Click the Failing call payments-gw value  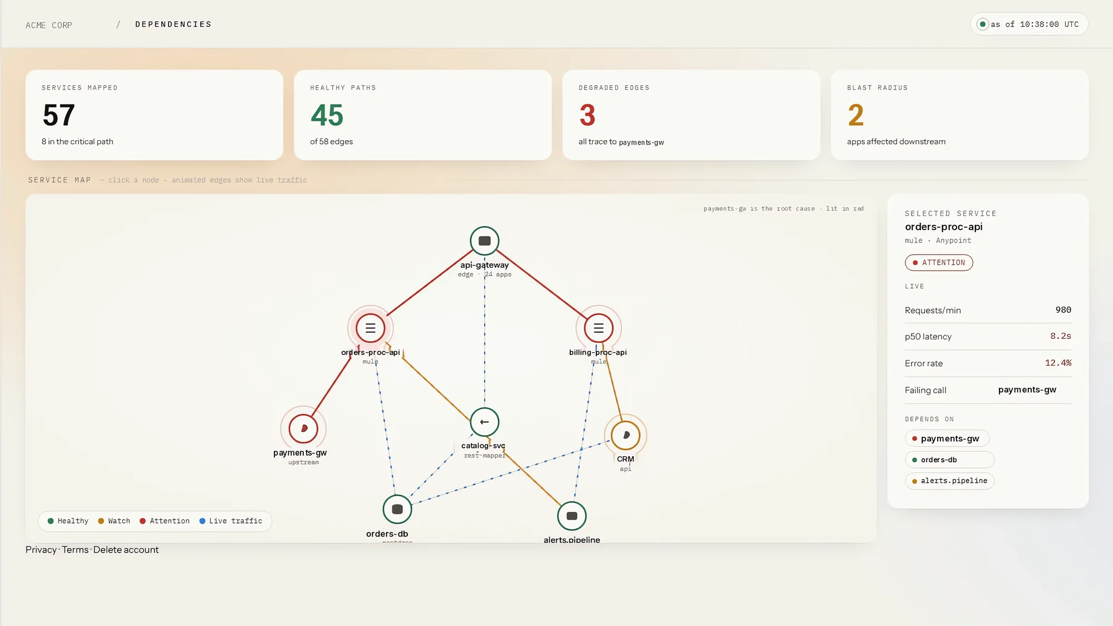click(1027, 390)
